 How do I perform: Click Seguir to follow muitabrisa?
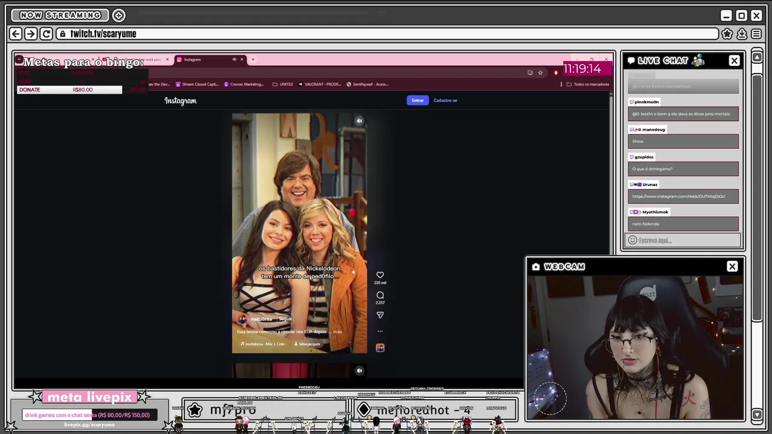tap(285, 319)
